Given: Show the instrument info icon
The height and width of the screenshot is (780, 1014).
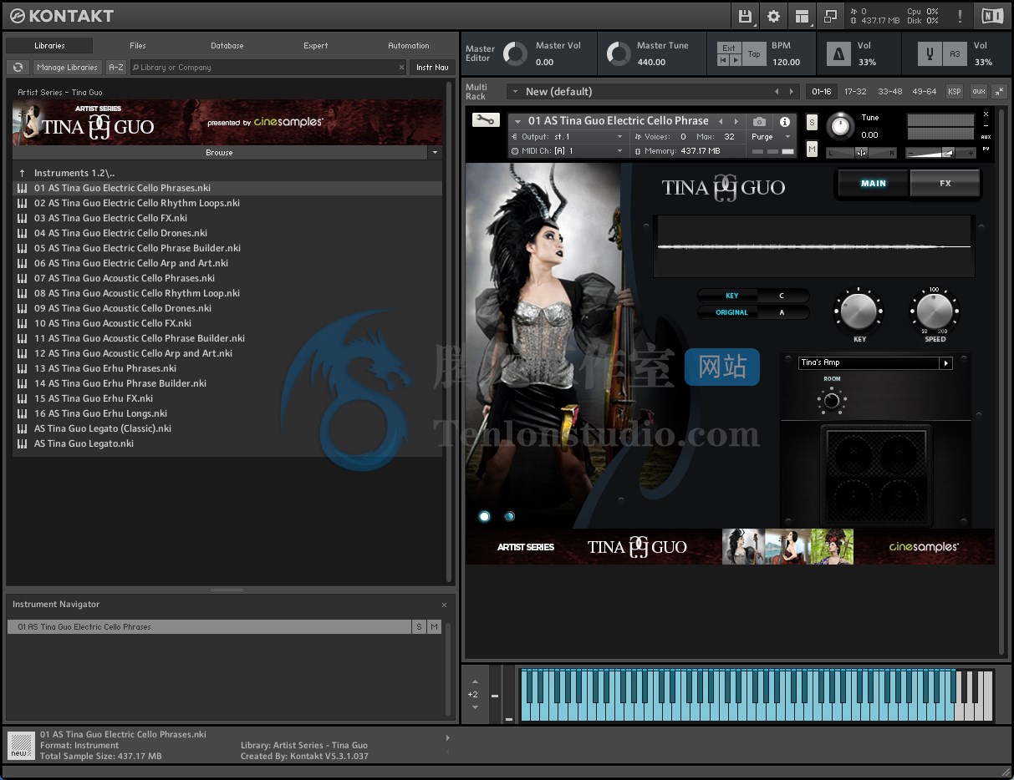Looking at the screenshot, I should pyautogui.click(x=784, y=122).
